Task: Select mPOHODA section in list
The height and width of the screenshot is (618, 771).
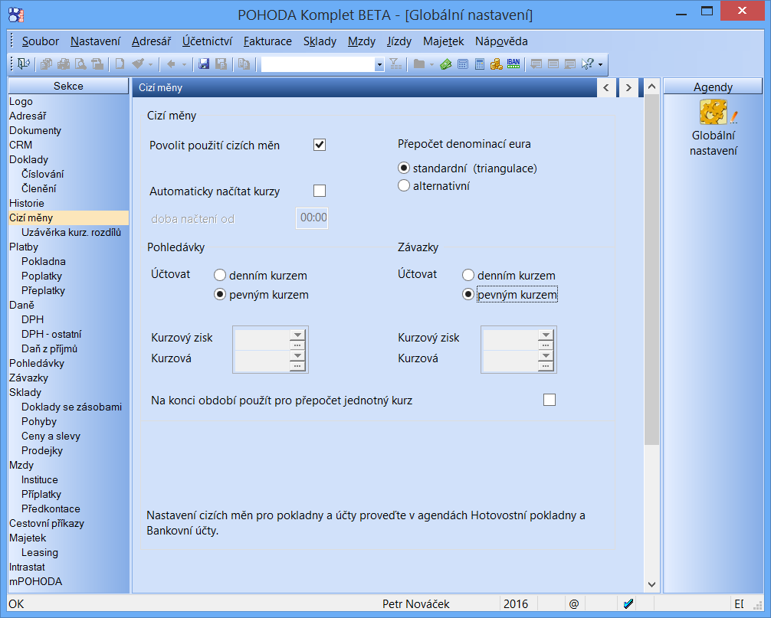Action: 36,582
